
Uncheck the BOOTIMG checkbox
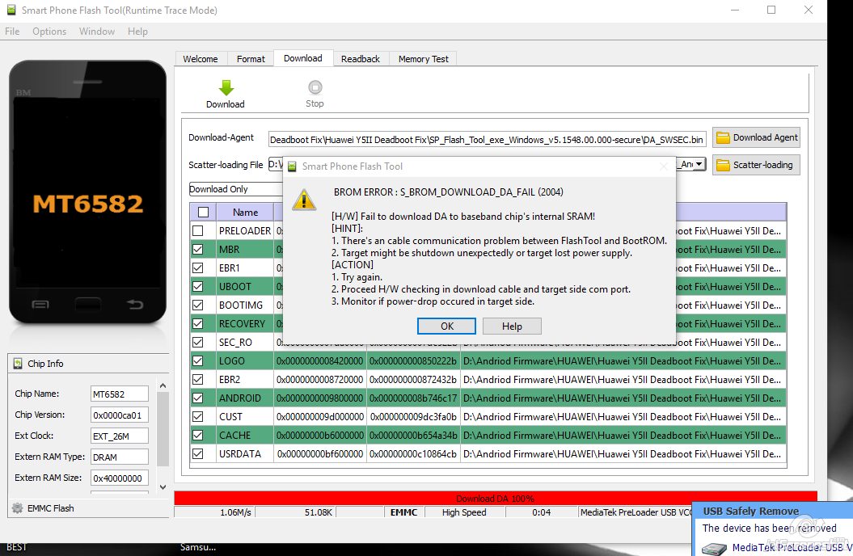pyautogui.click(x=198, y=305)
